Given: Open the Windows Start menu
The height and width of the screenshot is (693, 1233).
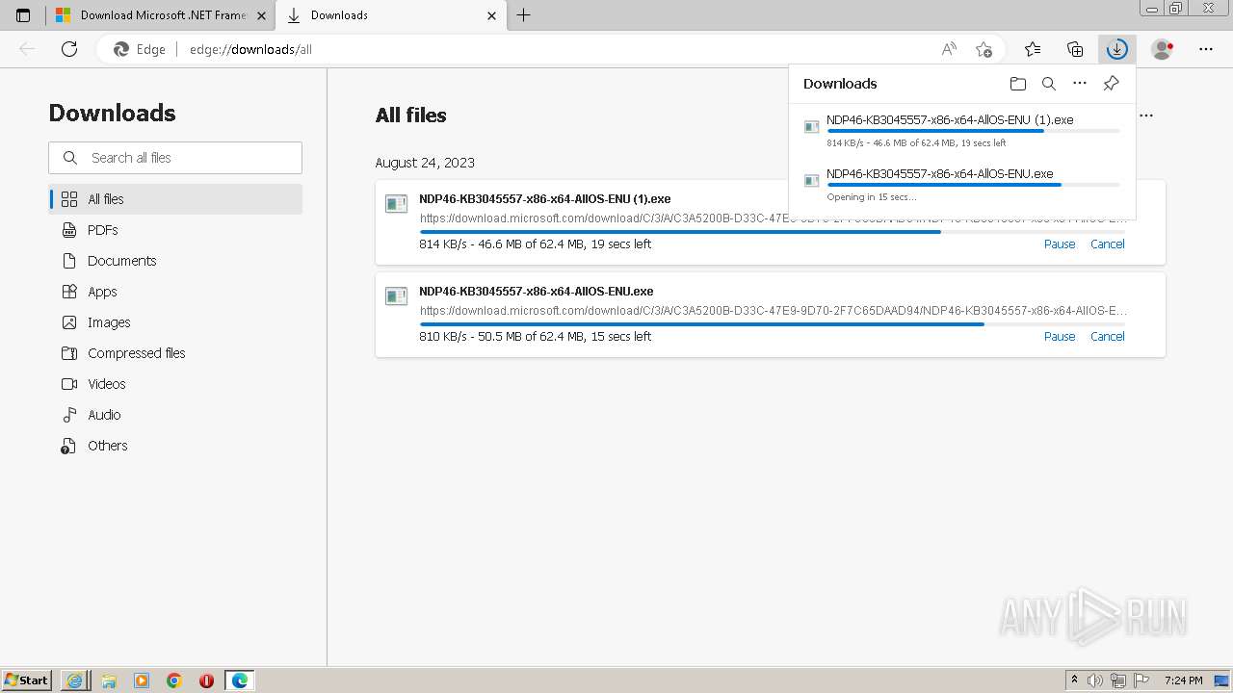Looking at the screenshot, I should click(27, 680).
